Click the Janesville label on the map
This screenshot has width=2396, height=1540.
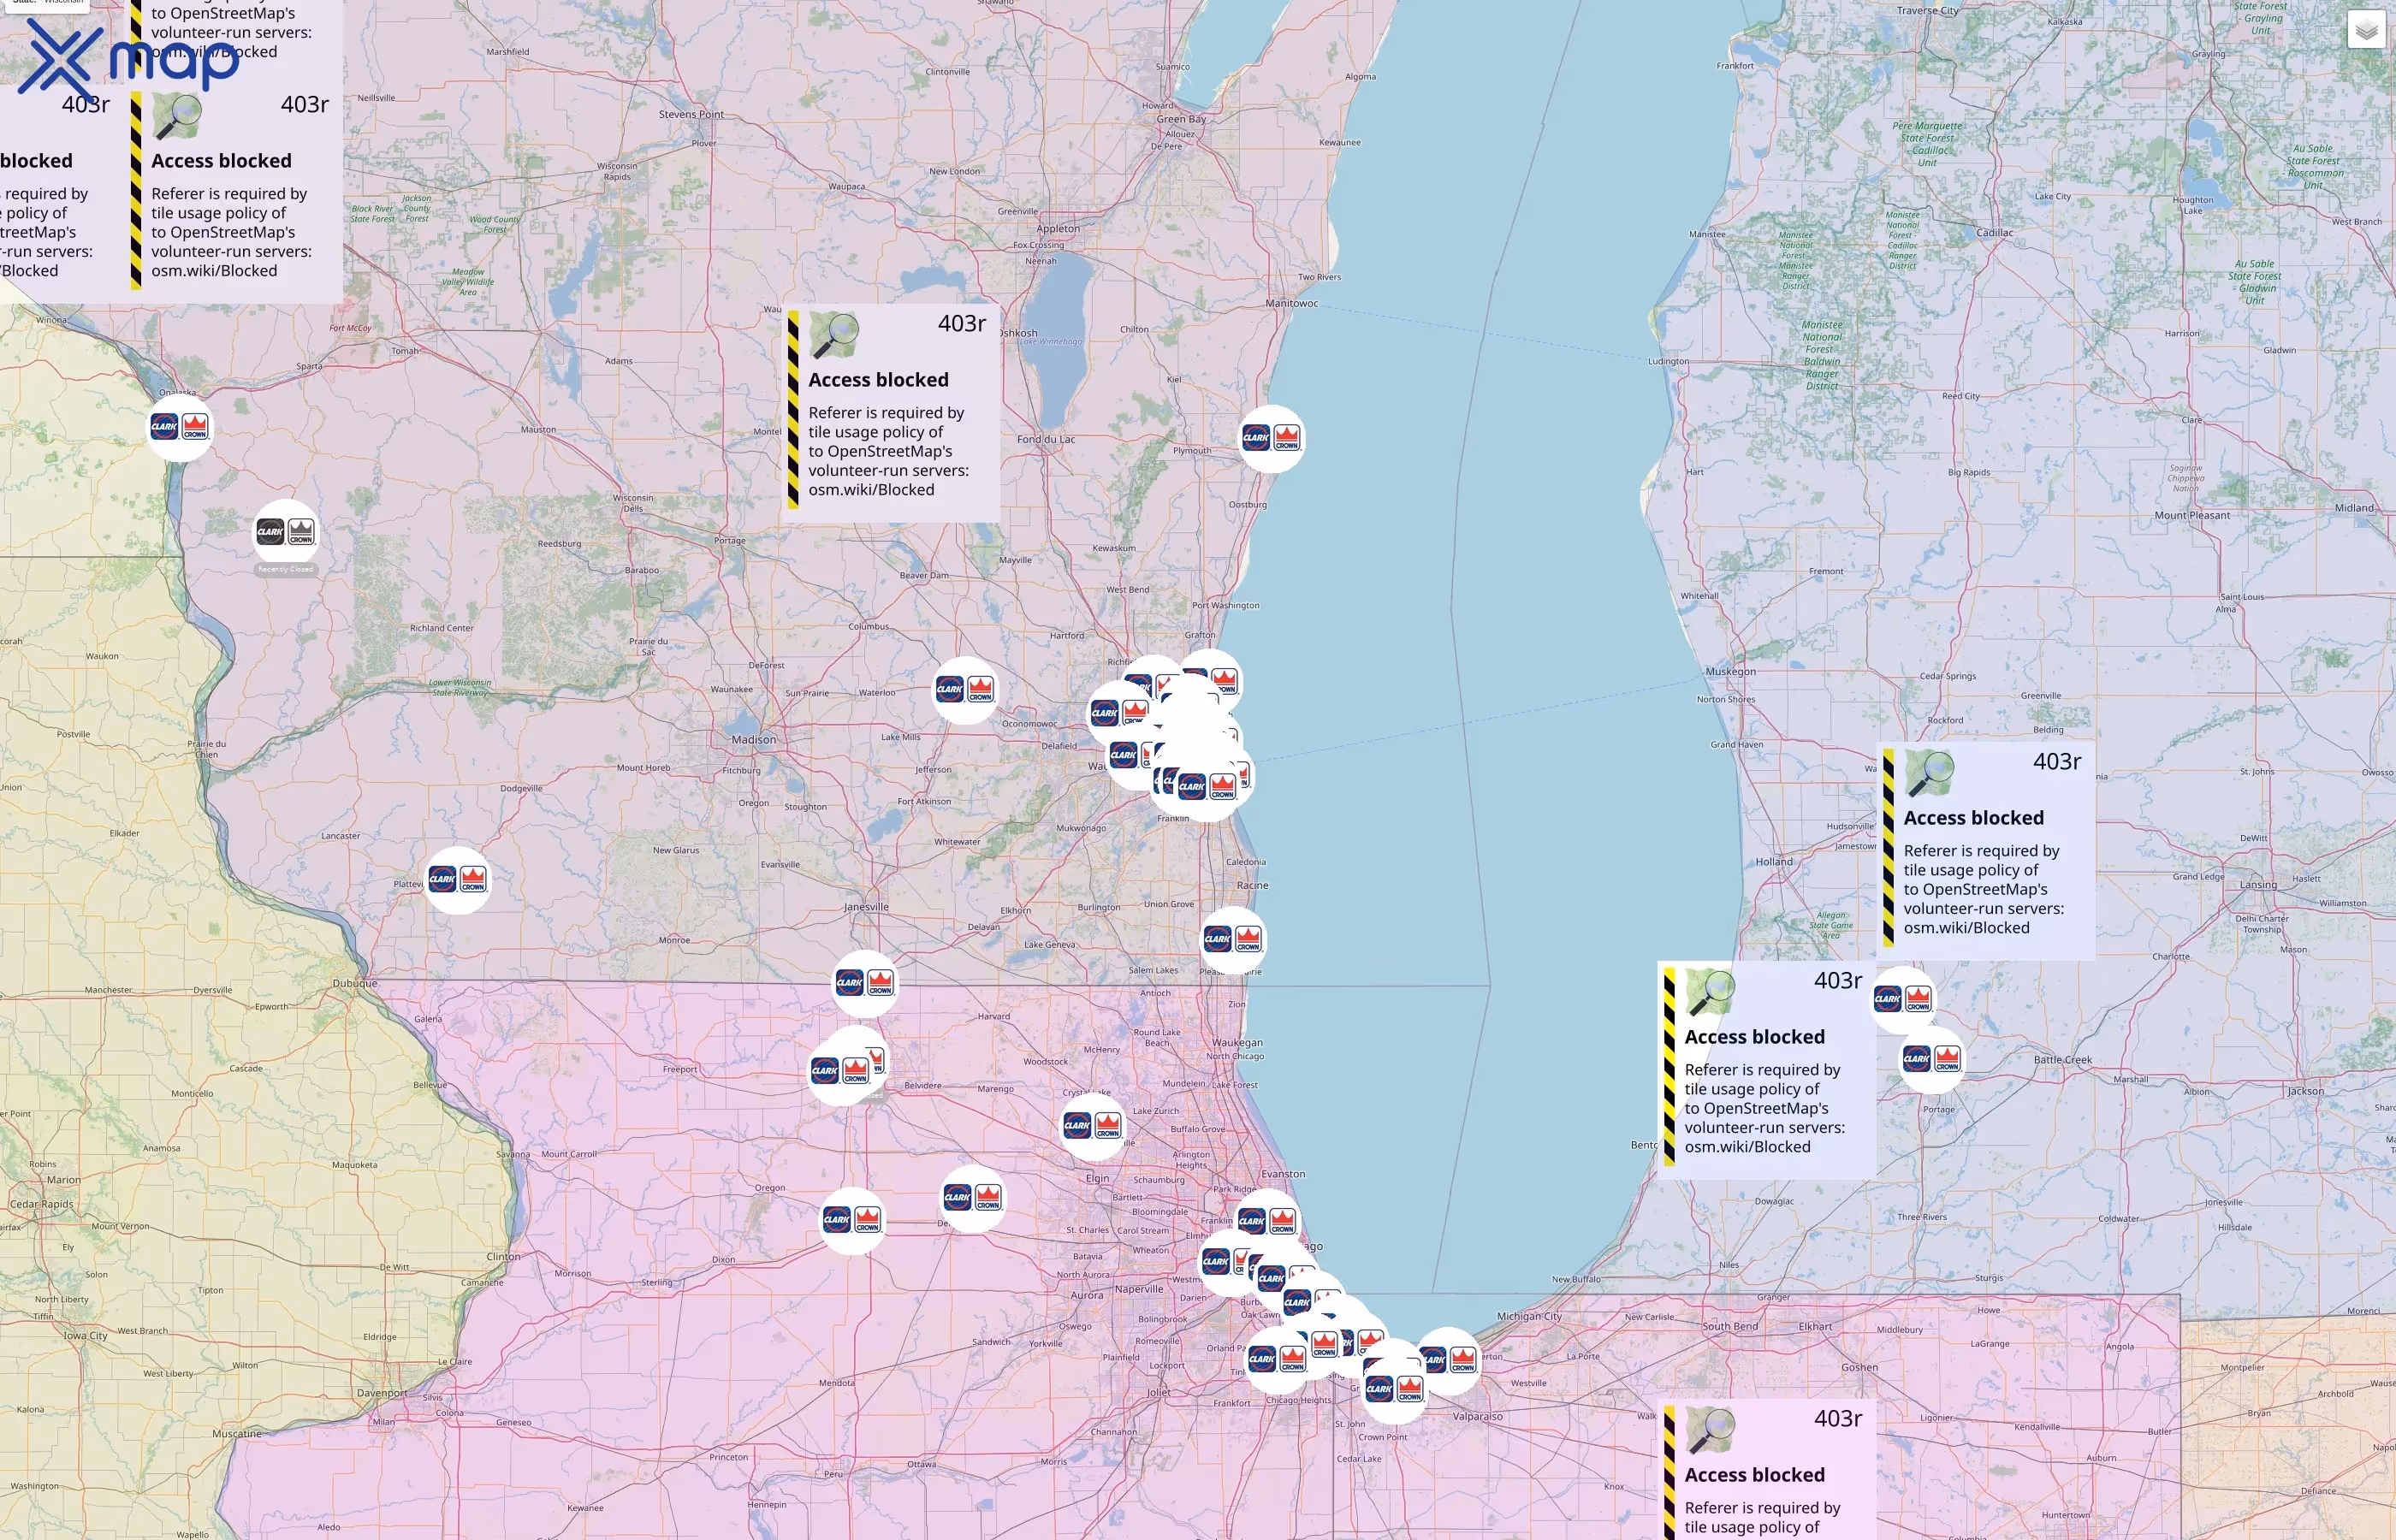866,907
